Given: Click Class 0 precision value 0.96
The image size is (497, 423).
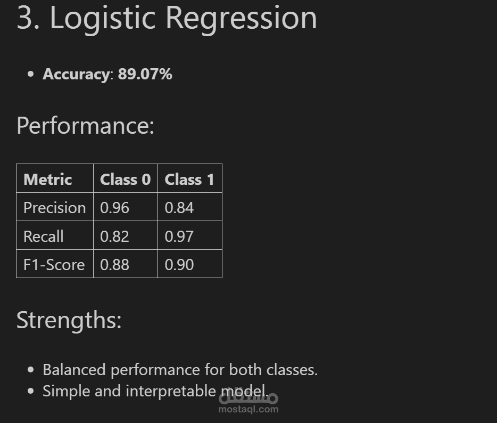Looking at the screenshot, I should 114,208.
